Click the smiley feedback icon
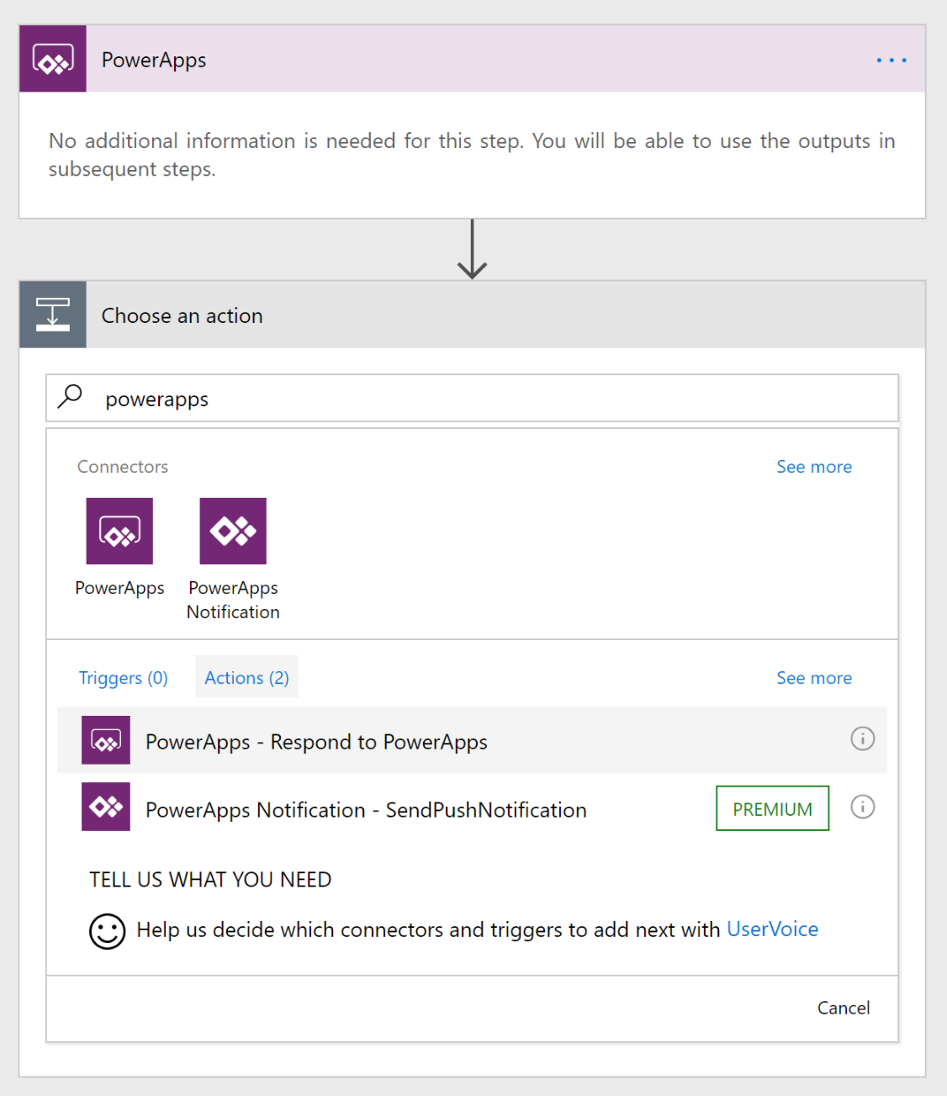The height and width of the screenshot is (1096, 947). 108,931
